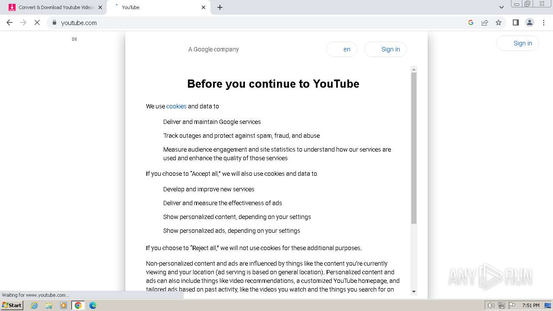Click 'Show personalized ads' line
The height and width of the screenshot is (311, 553).
pos(232,231)
